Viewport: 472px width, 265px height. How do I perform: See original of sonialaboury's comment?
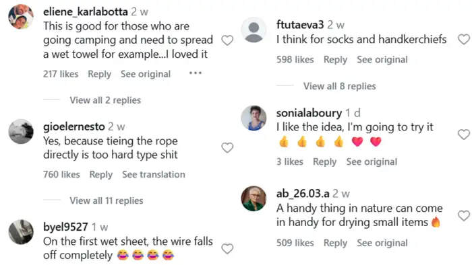coord(372,162)
